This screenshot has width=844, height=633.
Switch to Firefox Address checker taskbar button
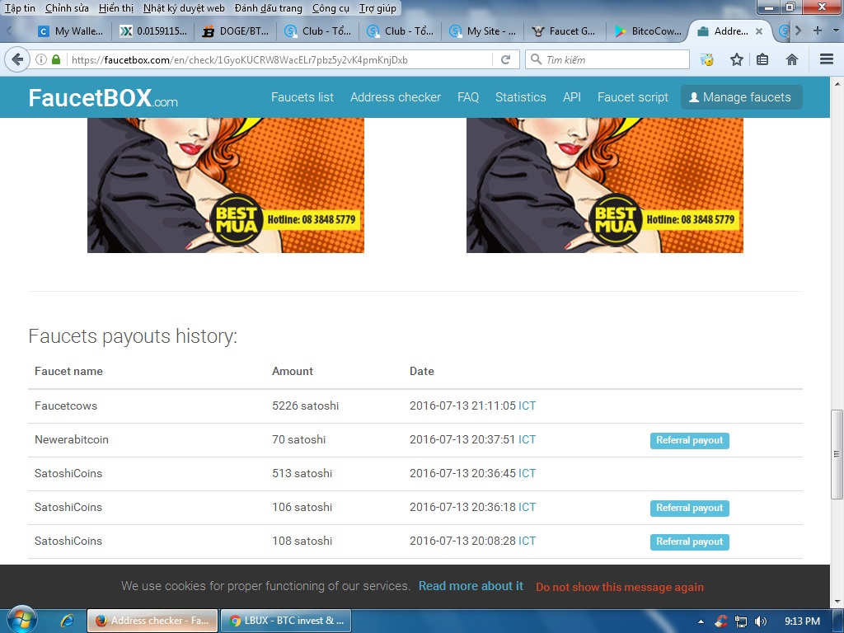(152, 621)
